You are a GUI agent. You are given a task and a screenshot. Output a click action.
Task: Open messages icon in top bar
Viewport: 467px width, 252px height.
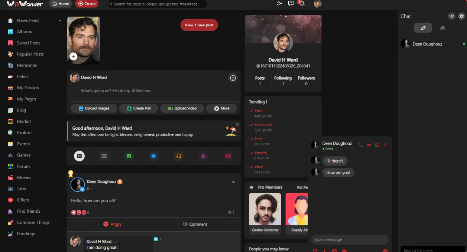coord(291,3)
